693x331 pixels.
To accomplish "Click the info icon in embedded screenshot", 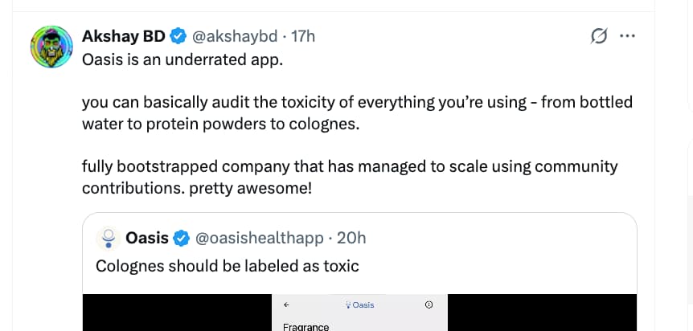I will tap(429, 305).
